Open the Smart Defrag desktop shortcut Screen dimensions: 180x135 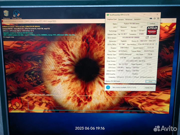[x=16, y=14]
